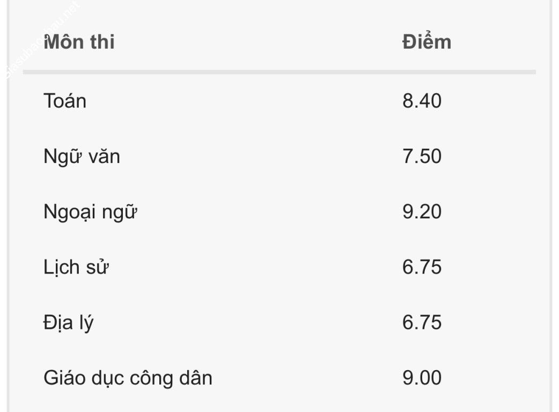Select the Giáo dục công dân score 9.00
The width and height of the screenshot is (559, 412).
pyautogui.click(x=422, y=377)
